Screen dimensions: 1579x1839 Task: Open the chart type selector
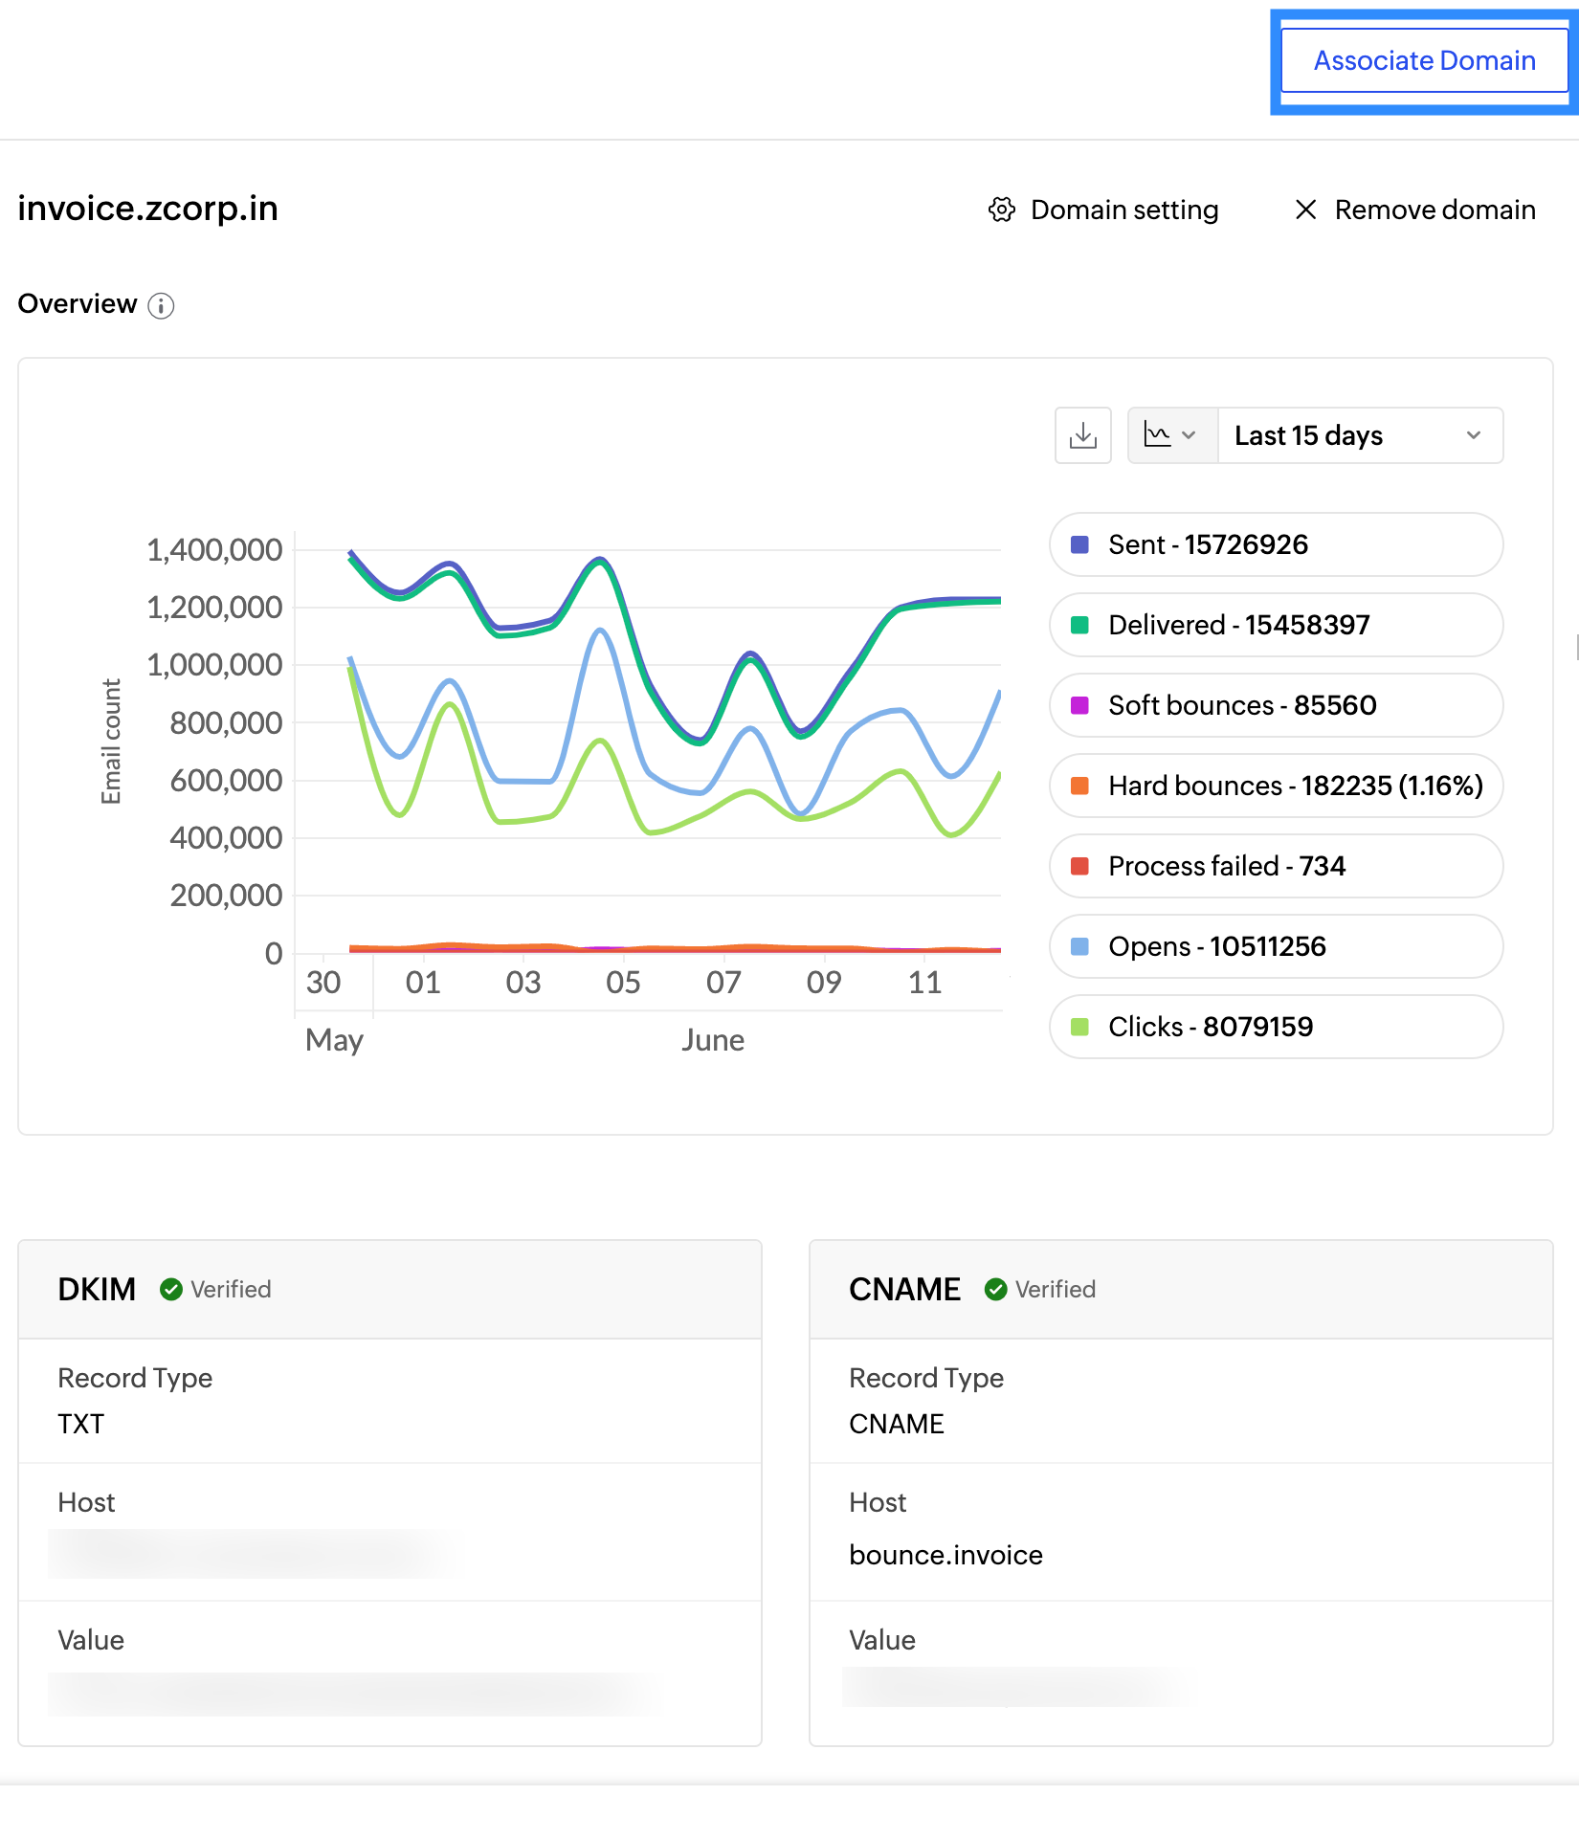(x=1171, y=436)
